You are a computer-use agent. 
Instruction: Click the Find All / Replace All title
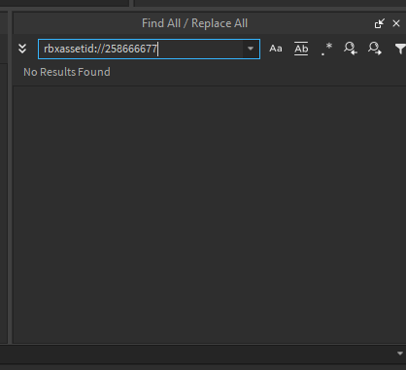[x=194, y=23]
